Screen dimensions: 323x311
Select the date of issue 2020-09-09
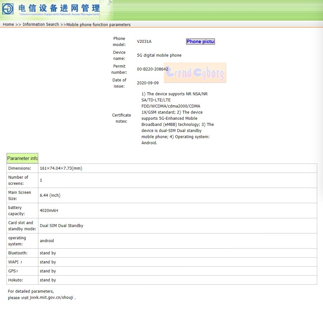(148, 83)
